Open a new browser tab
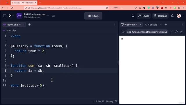Viewport: 186px width, 105px height. [40, 3]
